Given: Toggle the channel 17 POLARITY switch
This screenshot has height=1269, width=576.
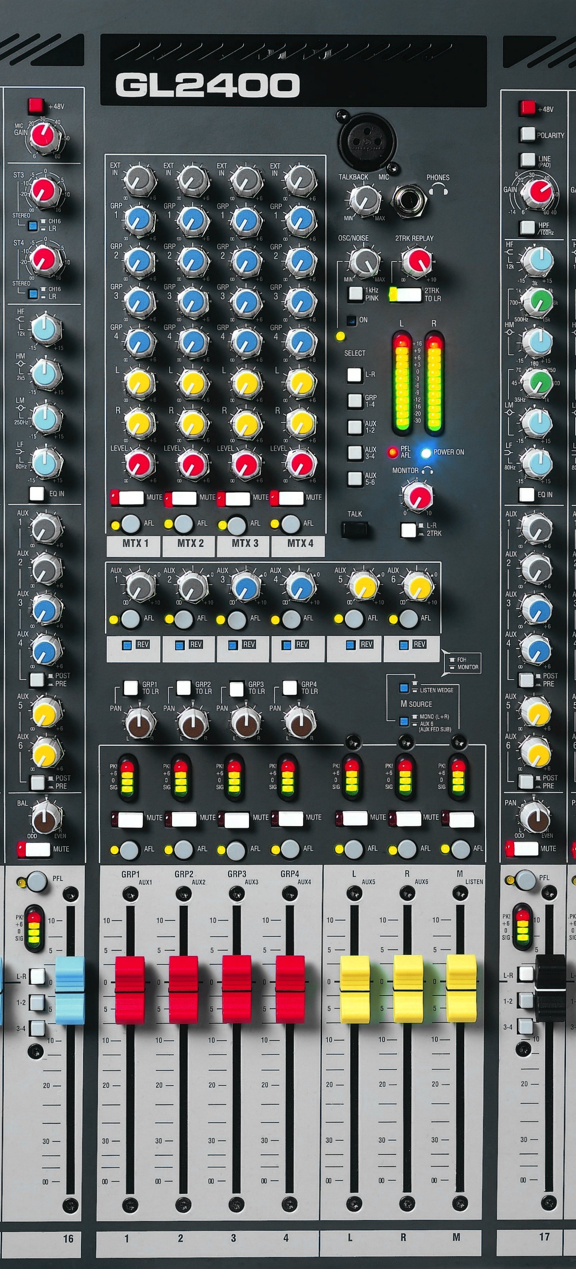Looking at the screenshot, I should pyautogui.click(x=527, y=134).
